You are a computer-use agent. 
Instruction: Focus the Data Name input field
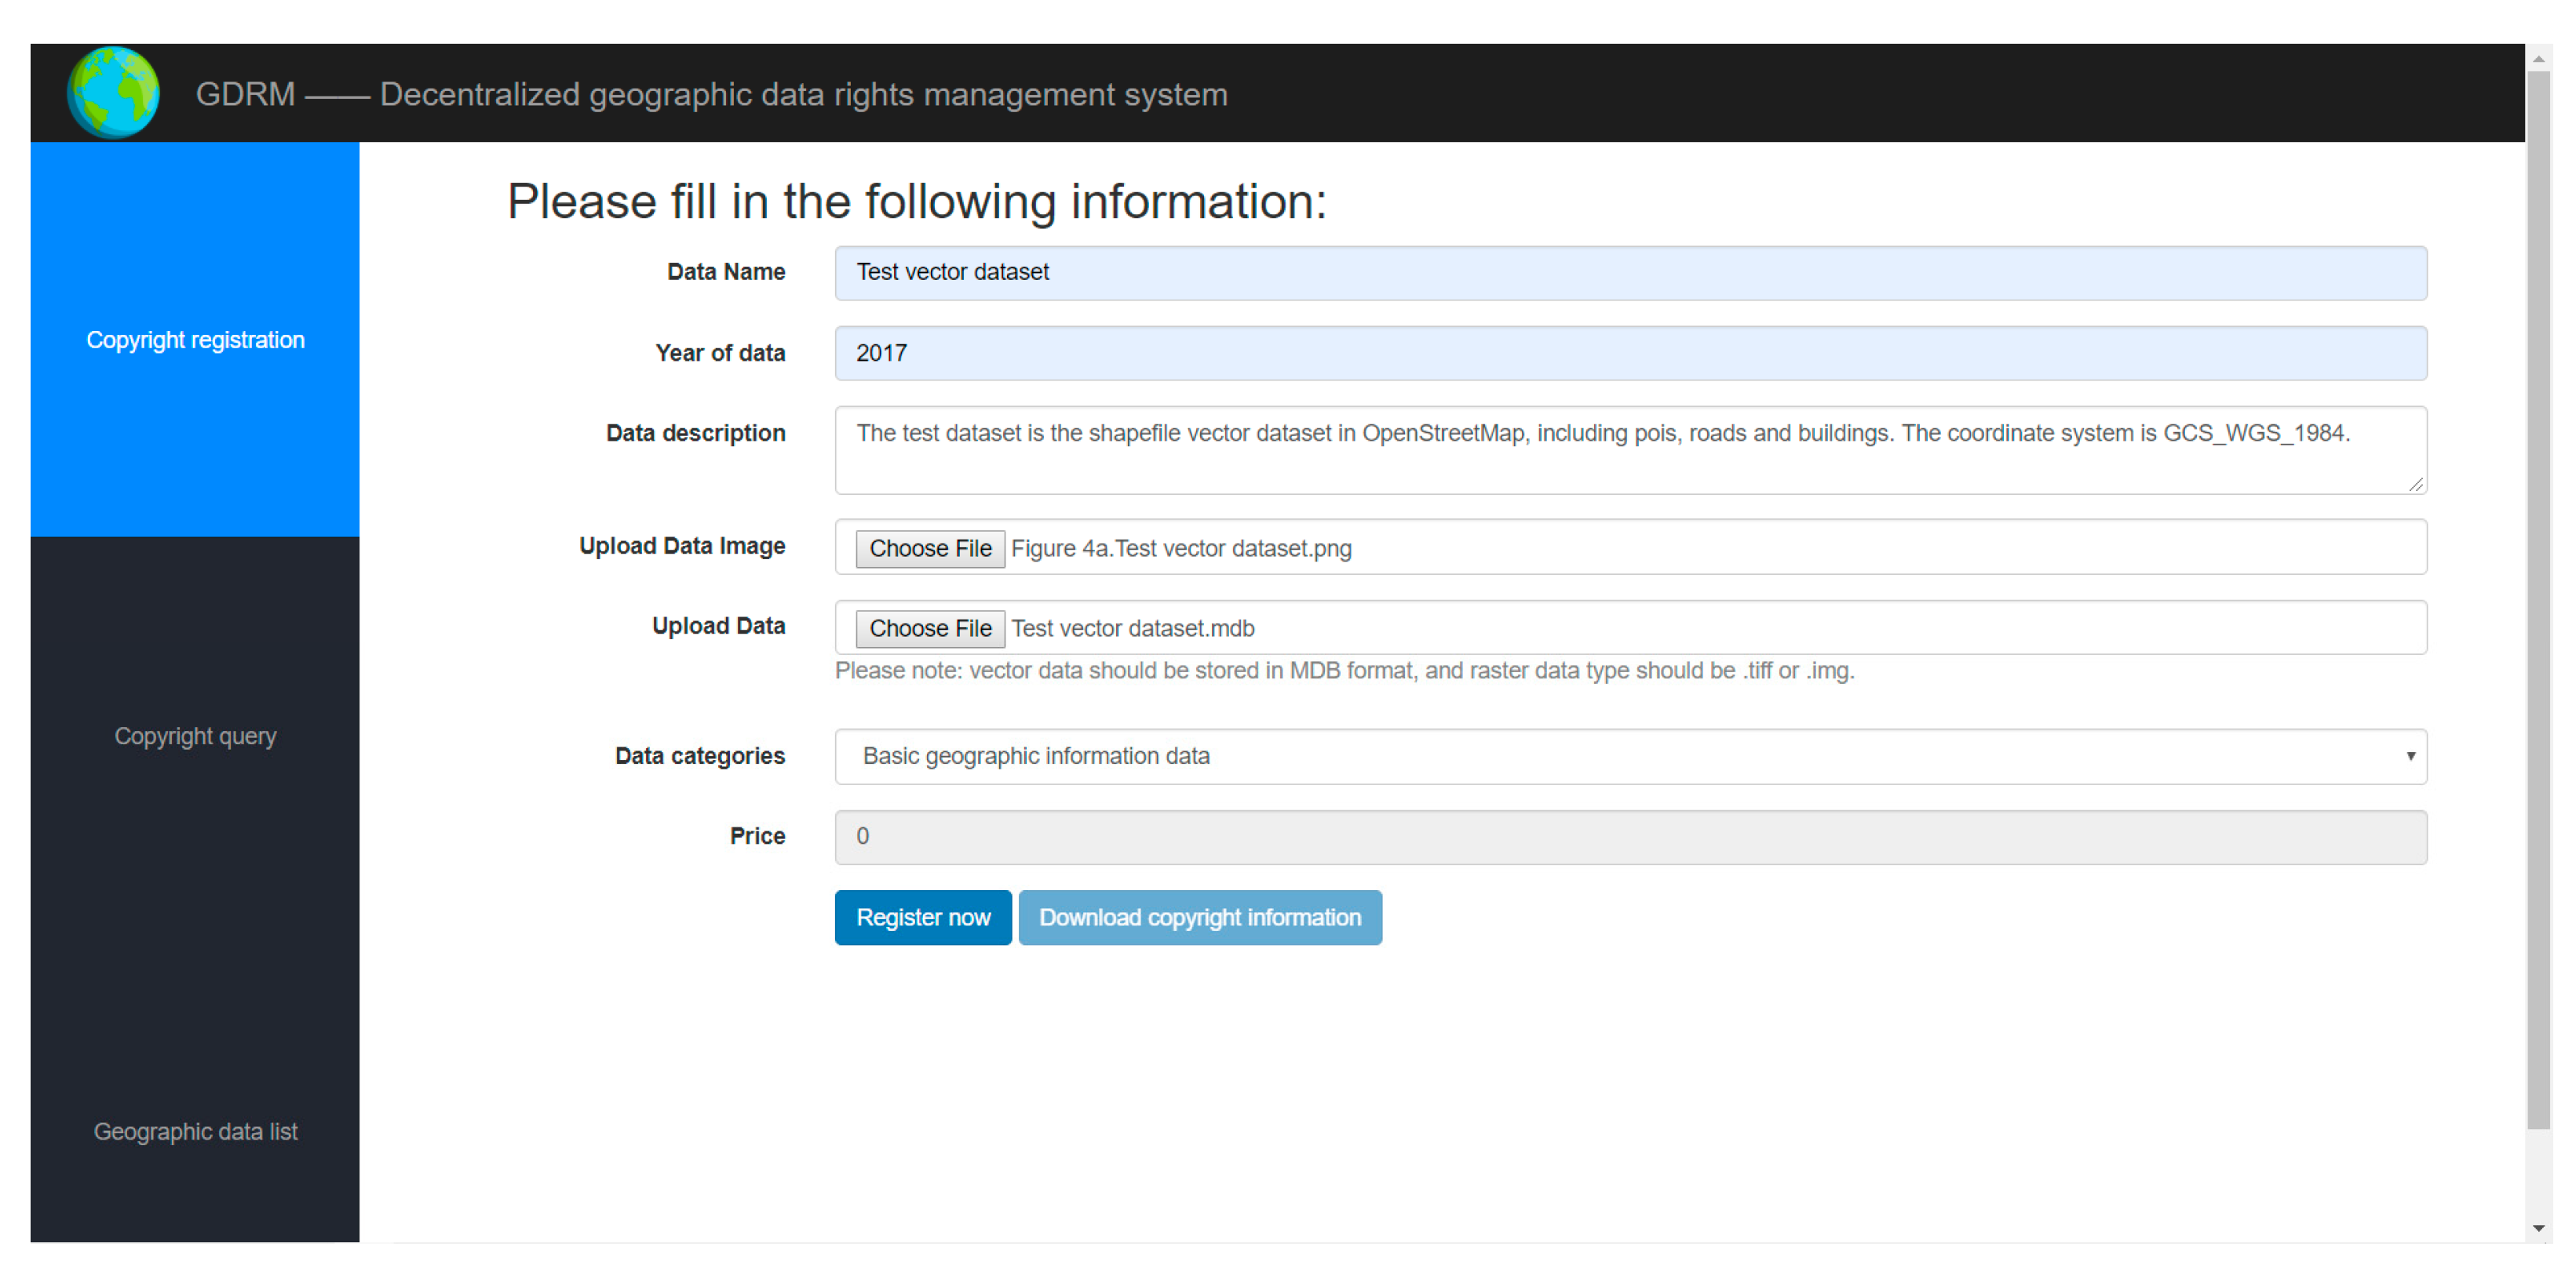(1630, 273)
